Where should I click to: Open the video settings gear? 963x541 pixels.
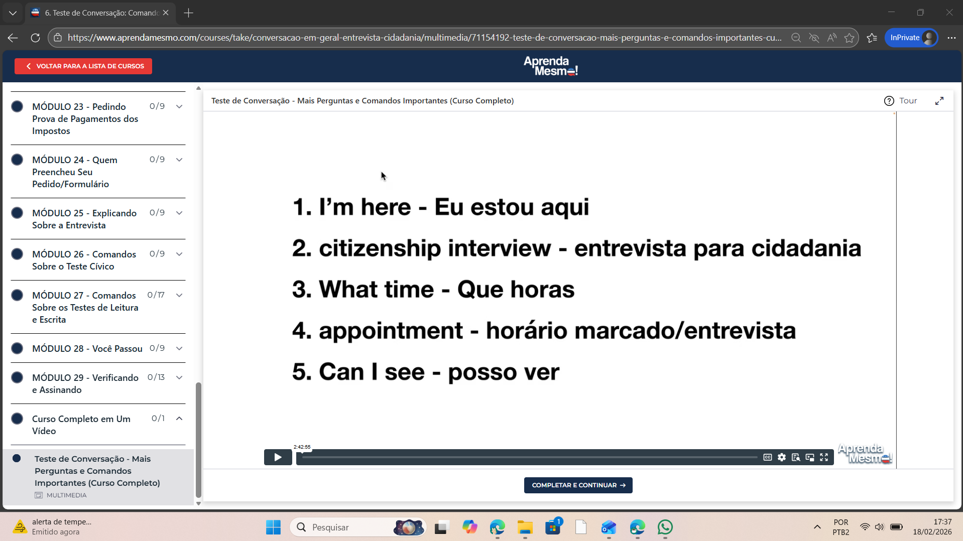(781, 457)
